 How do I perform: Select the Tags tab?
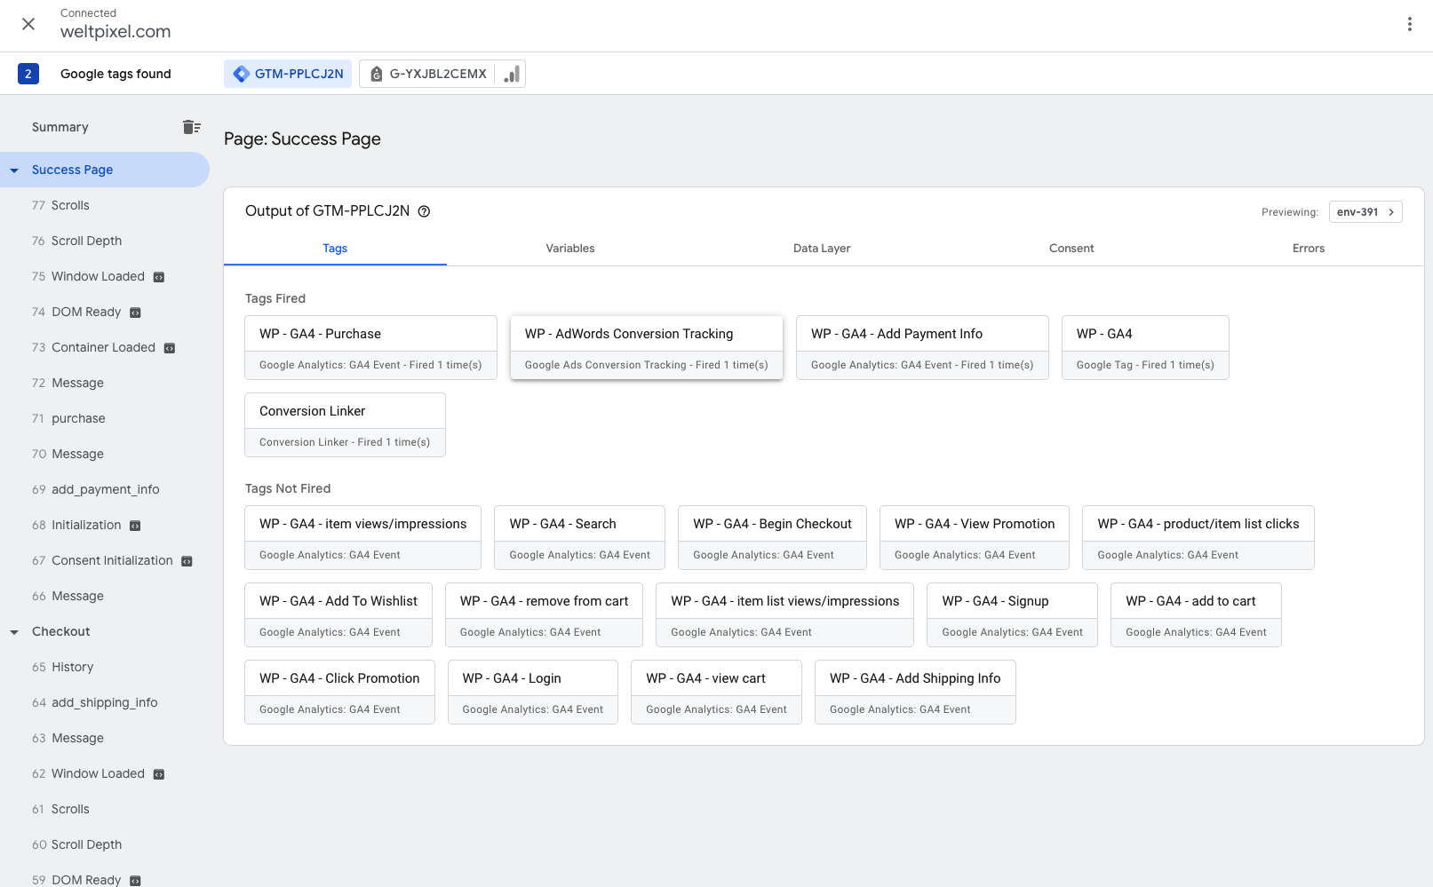pyautogui.click(x=335, y=249)
